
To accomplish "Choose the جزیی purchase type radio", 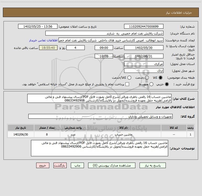I will (167, 84).
